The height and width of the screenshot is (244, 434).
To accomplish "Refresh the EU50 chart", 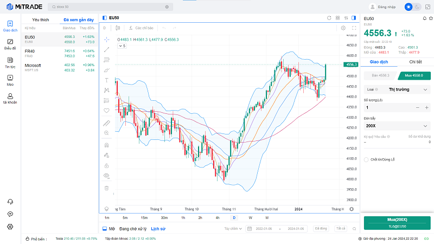I will (x=329, y=18).
